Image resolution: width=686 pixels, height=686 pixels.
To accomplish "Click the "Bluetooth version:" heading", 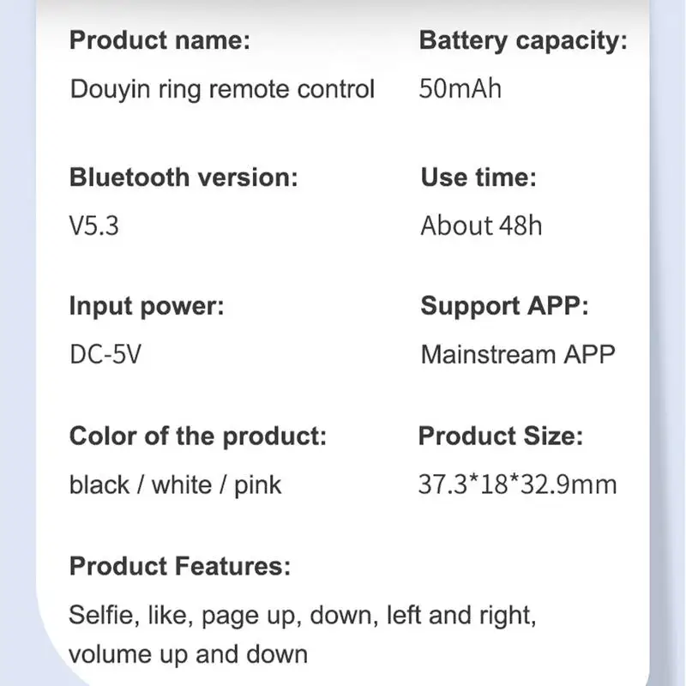I will [x=184, y=178].
